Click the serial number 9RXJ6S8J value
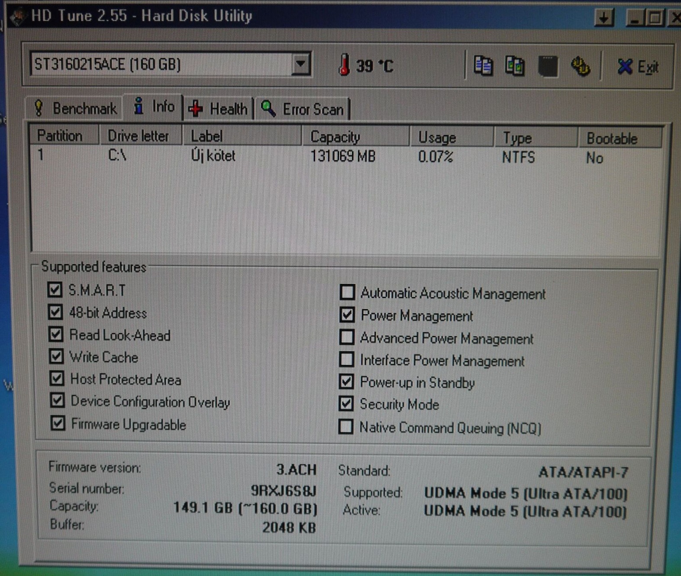 284,490
